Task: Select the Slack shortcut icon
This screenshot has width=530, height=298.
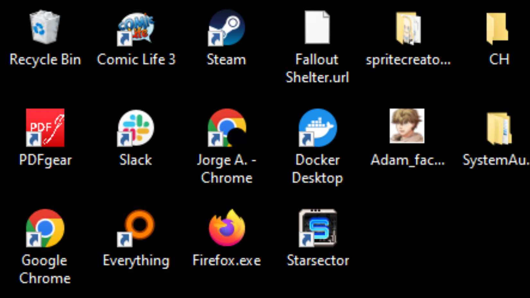Action: click(x=136, y=128)
